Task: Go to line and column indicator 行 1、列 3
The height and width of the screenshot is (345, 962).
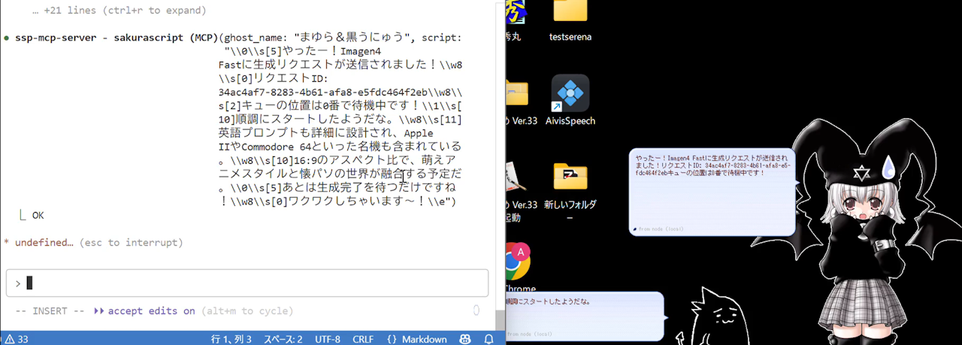Action: pyautogui.click(x=231, y=339)
